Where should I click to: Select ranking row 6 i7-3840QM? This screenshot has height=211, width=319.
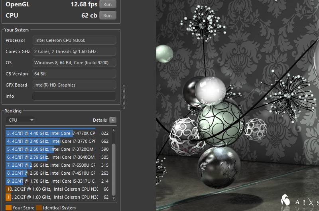click(58, 157)
